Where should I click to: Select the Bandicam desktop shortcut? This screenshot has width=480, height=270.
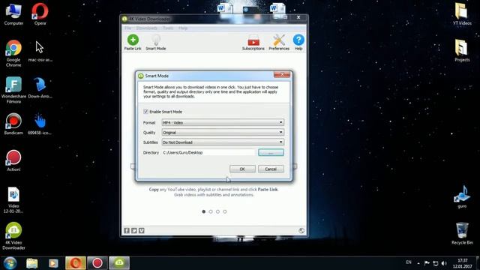(x=13, y=124)
